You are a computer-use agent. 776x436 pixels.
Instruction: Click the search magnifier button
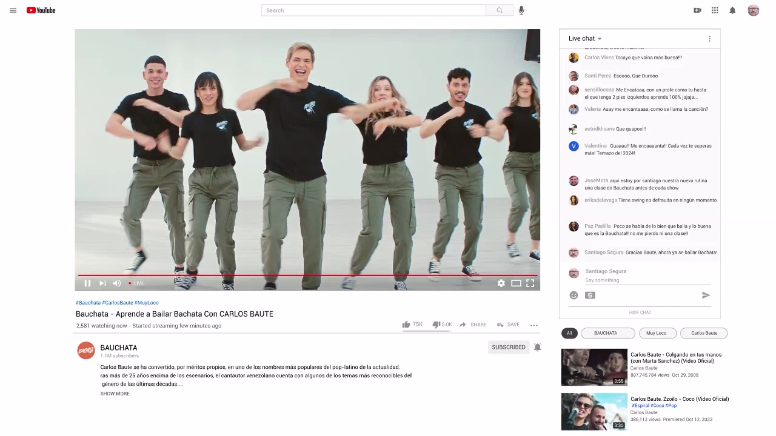500,10
